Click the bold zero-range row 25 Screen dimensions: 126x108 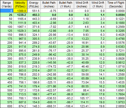(x=63, y=15)
